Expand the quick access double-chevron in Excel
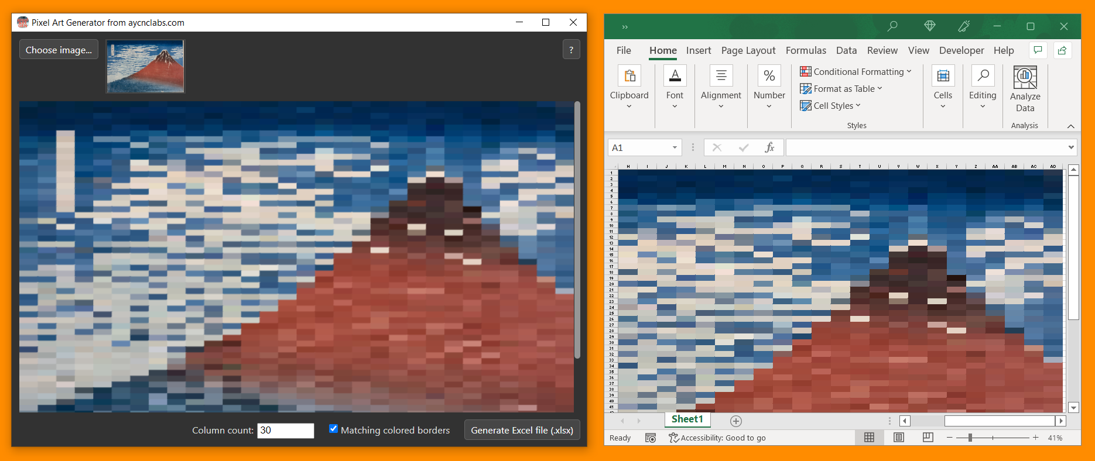 click(x=625, y=27)
